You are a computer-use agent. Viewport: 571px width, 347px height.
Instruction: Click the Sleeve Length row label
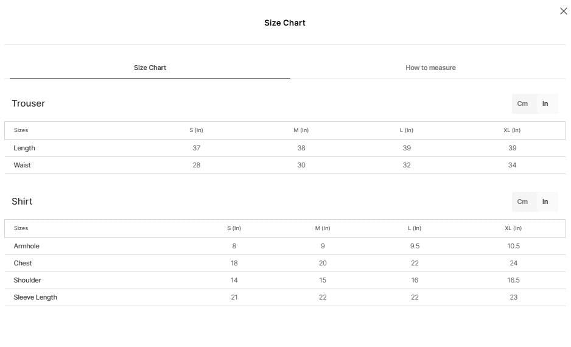(x=35, y=298)
